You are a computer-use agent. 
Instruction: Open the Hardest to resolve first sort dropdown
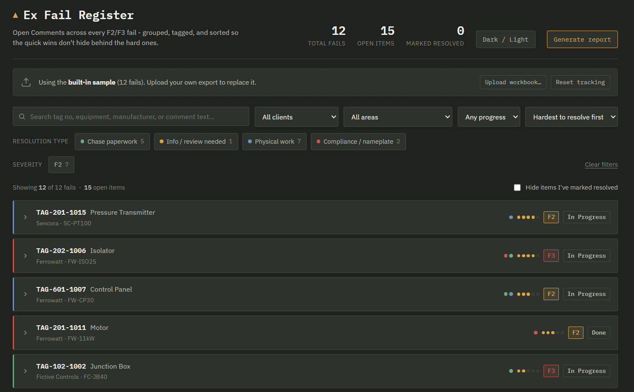click(571, 117)
